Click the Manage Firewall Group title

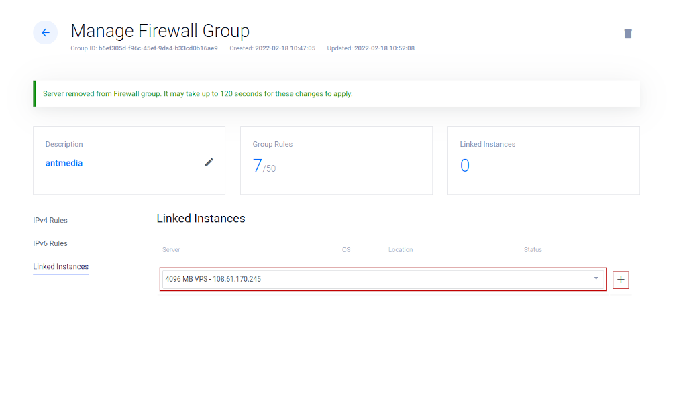[x=160, y=31]
